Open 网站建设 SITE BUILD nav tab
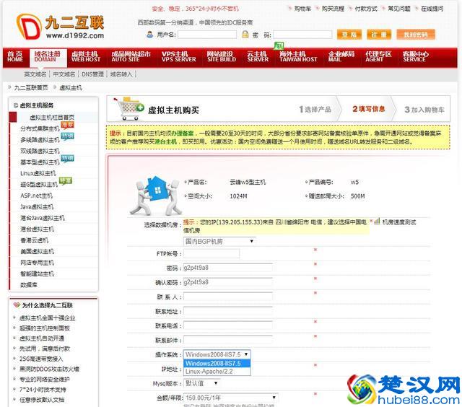This screenshot has height=407, width=462. pos(222,56)
